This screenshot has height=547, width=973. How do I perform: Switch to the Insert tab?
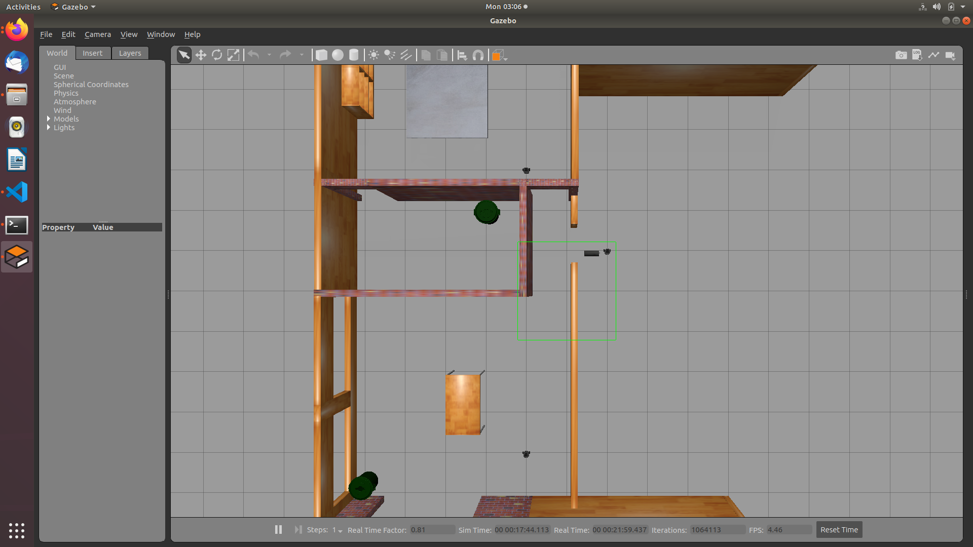point(93,53)
